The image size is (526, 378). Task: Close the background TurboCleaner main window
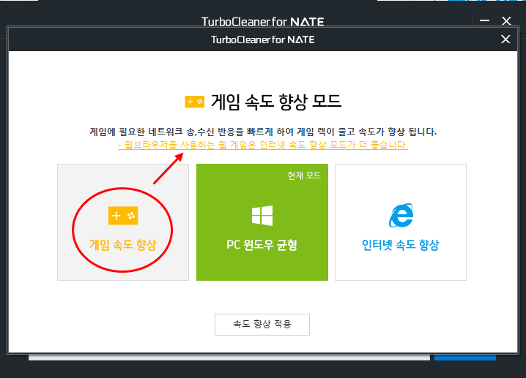point(506,20)
